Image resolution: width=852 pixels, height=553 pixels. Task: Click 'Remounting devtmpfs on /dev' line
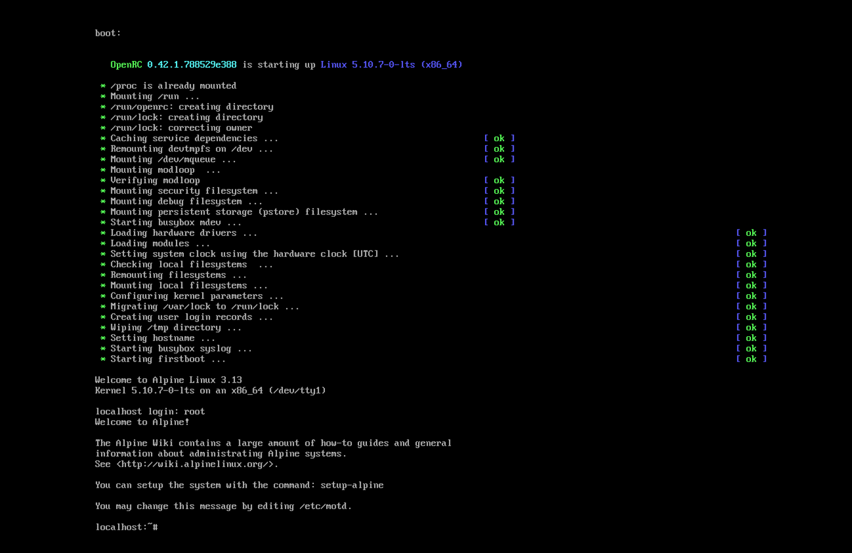tap(192, 149)
